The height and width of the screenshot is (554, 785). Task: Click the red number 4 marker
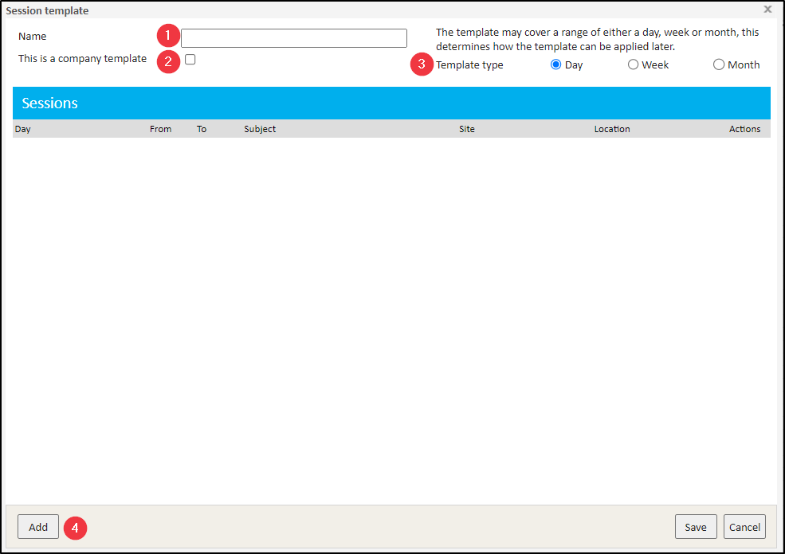[x=75, y=527]
